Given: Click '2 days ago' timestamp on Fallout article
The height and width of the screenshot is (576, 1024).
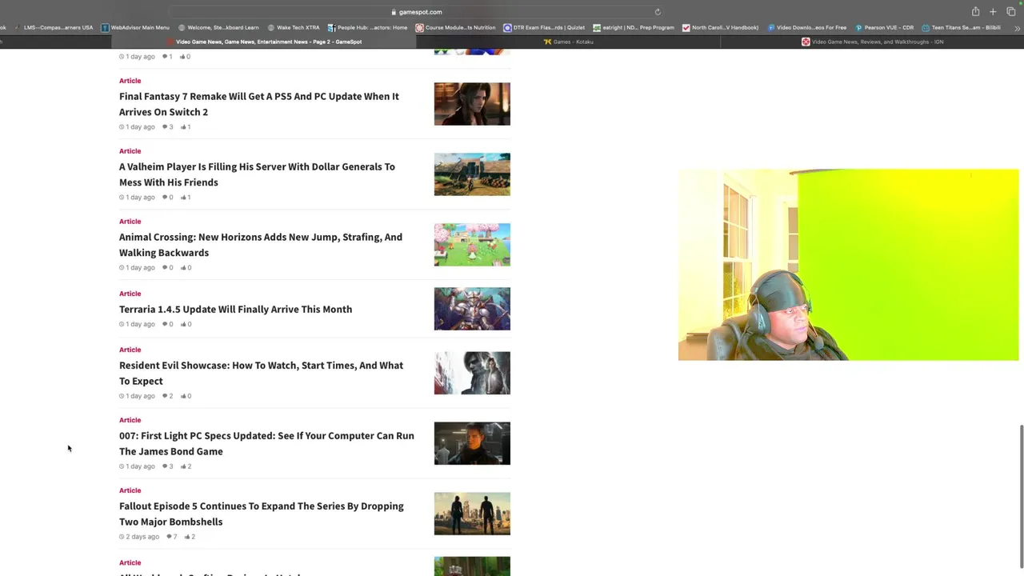Looking at the screenshot, I should coord(139,536).
